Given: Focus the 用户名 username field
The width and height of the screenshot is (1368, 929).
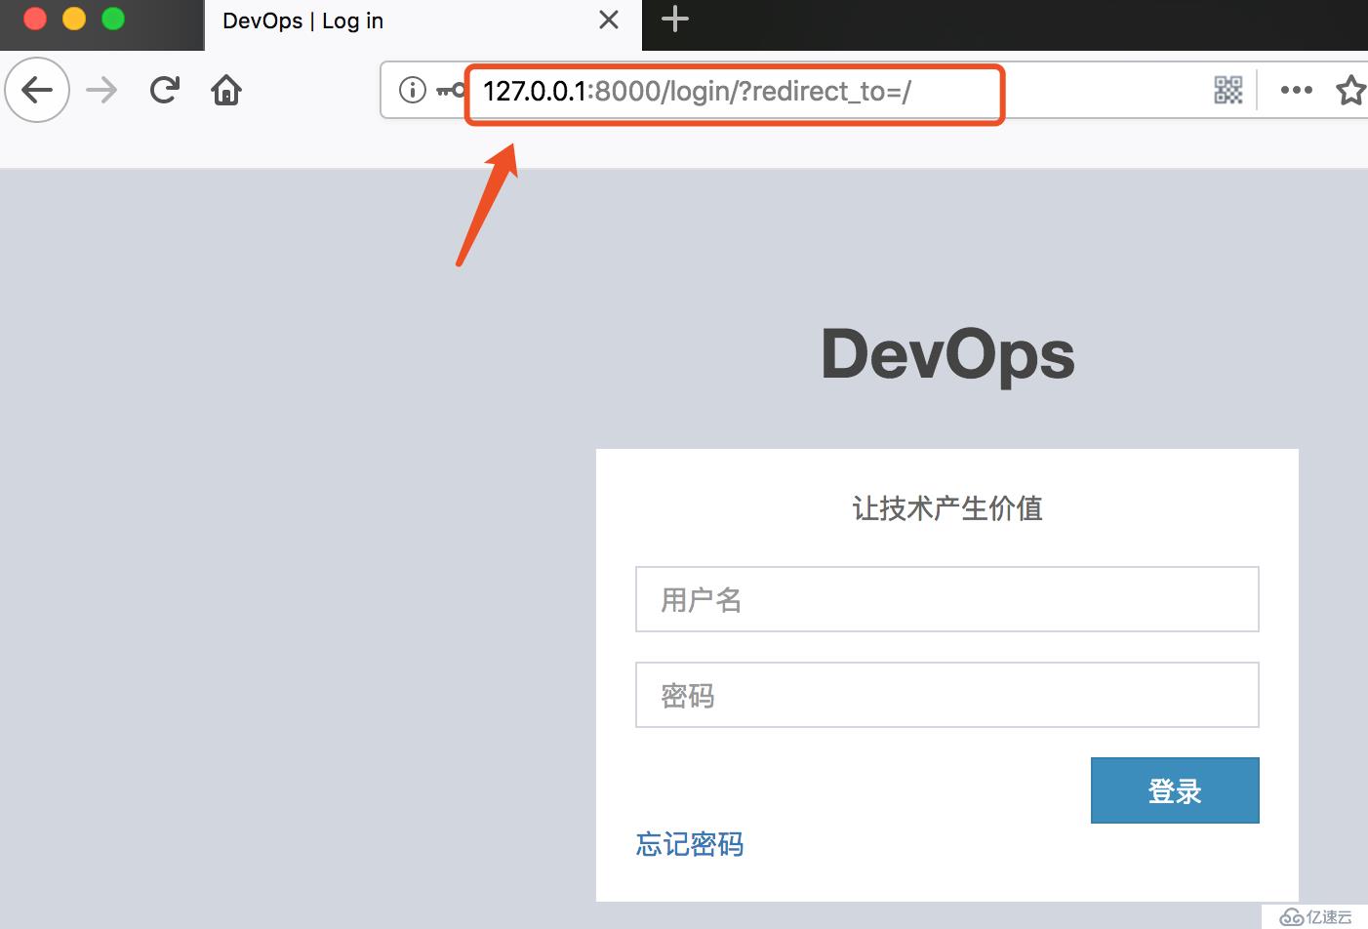Looking at the screenshot, I should pos(946,599).
